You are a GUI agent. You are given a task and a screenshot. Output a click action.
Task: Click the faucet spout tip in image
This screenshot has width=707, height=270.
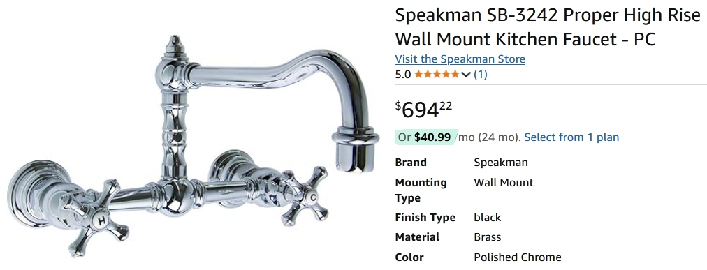click(355, 150)
